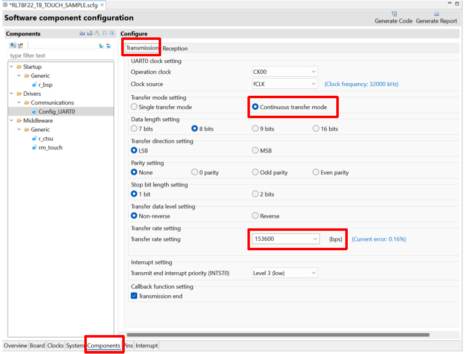
Task: Open the Transfer rate setting dropdown
Action: click(315, 239)
